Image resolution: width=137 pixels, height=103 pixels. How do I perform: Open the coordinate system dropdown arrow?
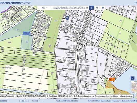pyautogui.click(x=8, y=101)
